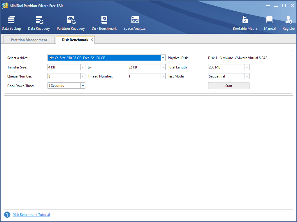Click the 'Physical Disk:' label

coord(178,58)
